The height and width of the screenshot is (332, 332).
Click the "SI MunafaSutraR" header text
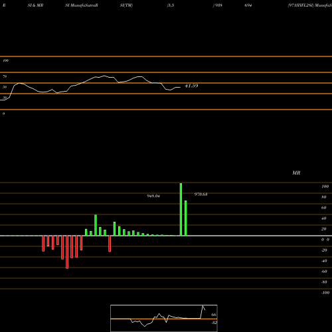coord(82,5)
